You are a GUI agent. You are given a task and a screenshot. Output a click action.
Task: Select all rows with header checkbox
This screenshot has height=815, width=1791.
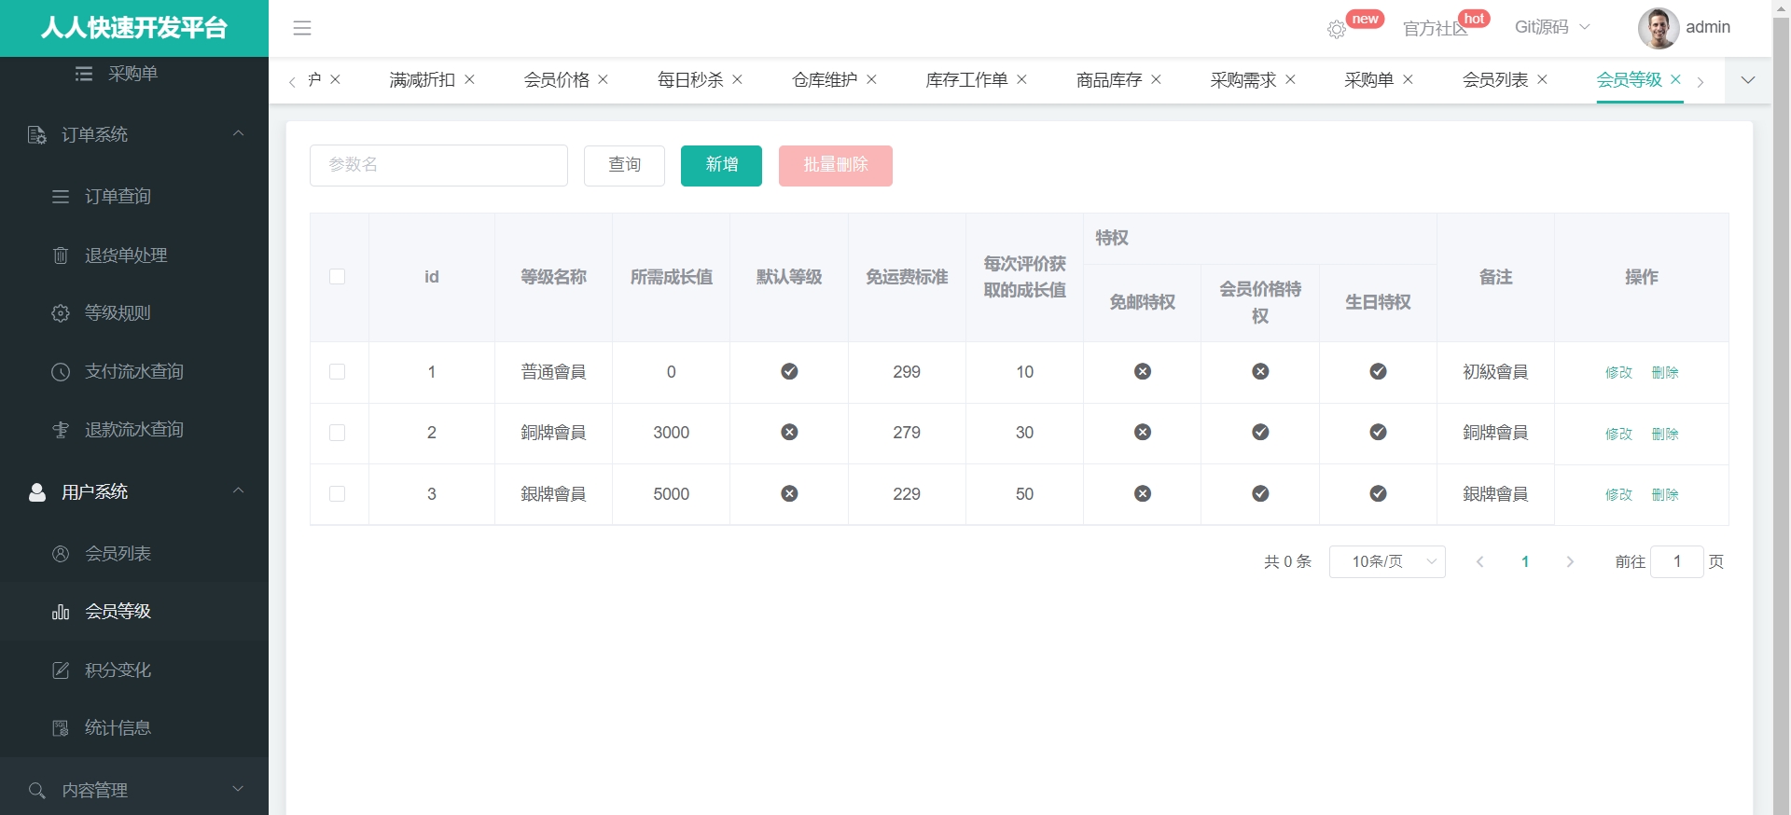pos(338,277)
